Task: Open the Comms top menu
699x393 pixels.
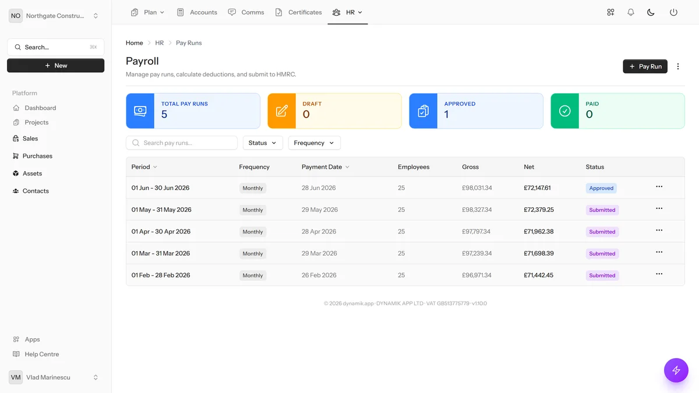Action: (x=246, y=12)
